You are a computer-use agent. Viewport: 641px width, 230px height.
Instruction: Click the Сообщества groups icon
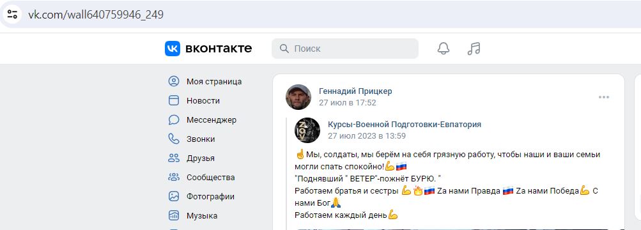pos(174,178)
